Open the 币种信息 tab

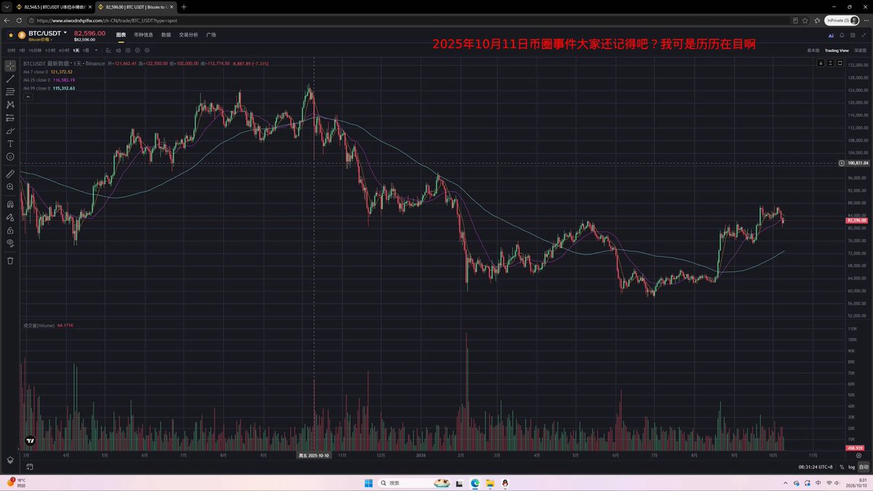click(x=143, y=35)
